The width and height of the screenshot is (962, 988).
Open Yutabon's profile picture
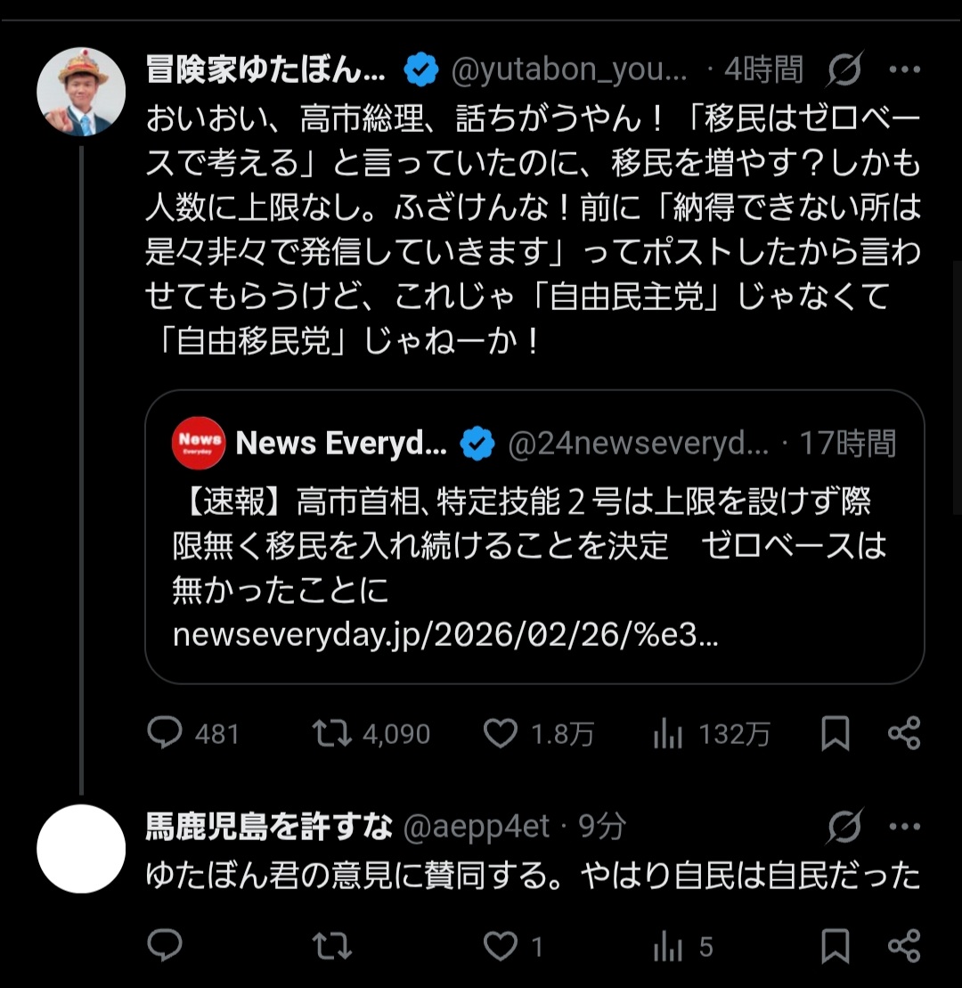pyautogui.click(x=81, y=92)
